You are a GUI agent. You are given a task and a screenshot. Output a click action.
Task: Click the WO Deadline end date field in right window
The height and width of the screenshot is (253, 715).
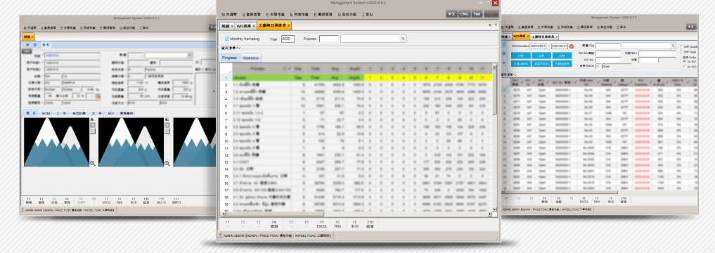pyautogui.click(x=560, y=46)
